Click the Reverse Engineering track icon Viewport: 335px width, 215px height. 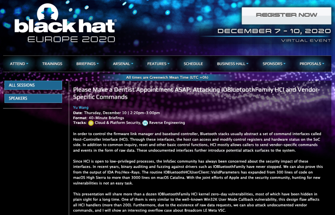tap(145, 123)
